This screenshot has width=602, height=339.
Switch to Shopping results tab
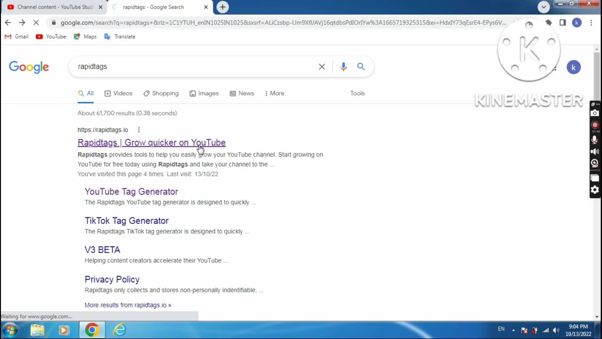point(161,93)
